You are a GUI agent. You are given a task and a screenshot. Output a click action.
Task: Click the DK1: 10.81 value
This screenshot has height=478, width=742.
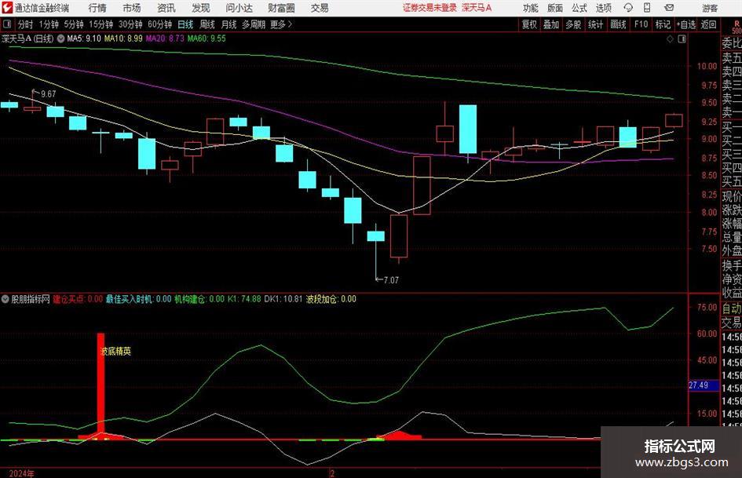[x=283, y=299]
